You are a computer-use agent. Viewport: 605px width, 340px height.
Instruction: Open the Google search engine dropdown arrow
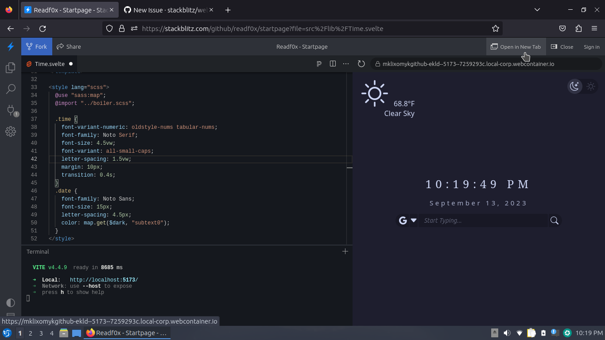(413, 220)
